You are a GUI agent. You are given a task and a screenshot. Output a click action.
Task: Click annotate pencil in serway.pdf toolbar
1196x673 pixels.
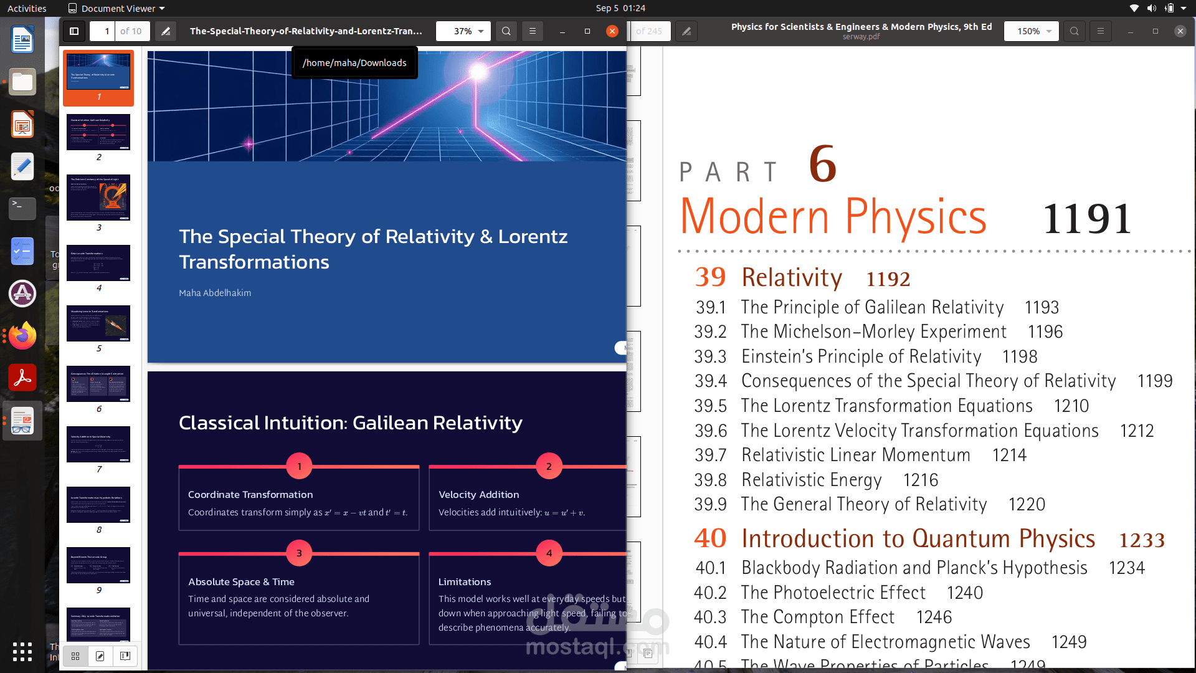coord(686,31)
